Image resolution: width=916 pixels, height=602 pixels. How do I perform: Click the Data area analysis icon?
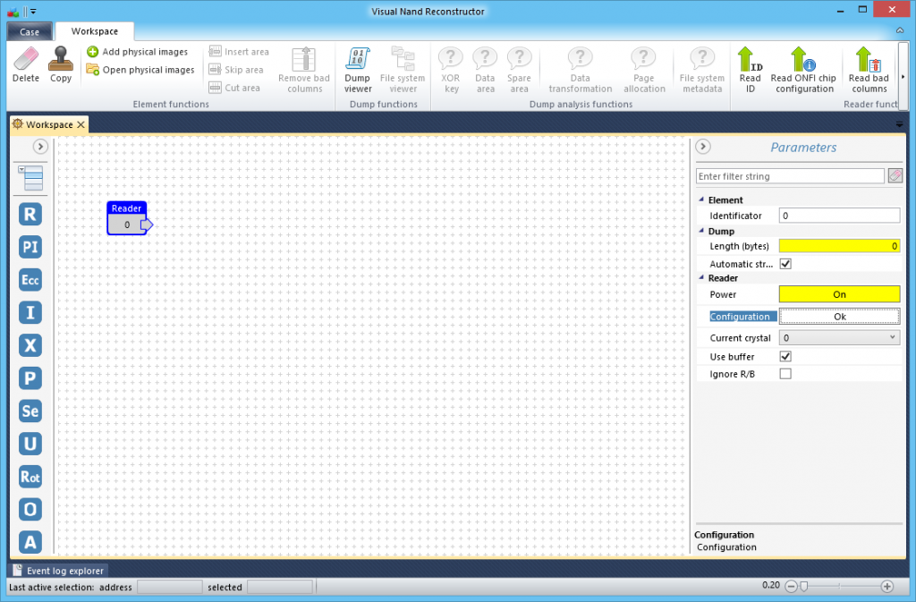point(485,58)
